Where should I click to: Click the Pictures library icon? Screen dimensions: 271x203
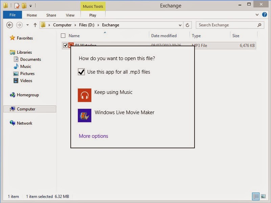tap(16, 74)
